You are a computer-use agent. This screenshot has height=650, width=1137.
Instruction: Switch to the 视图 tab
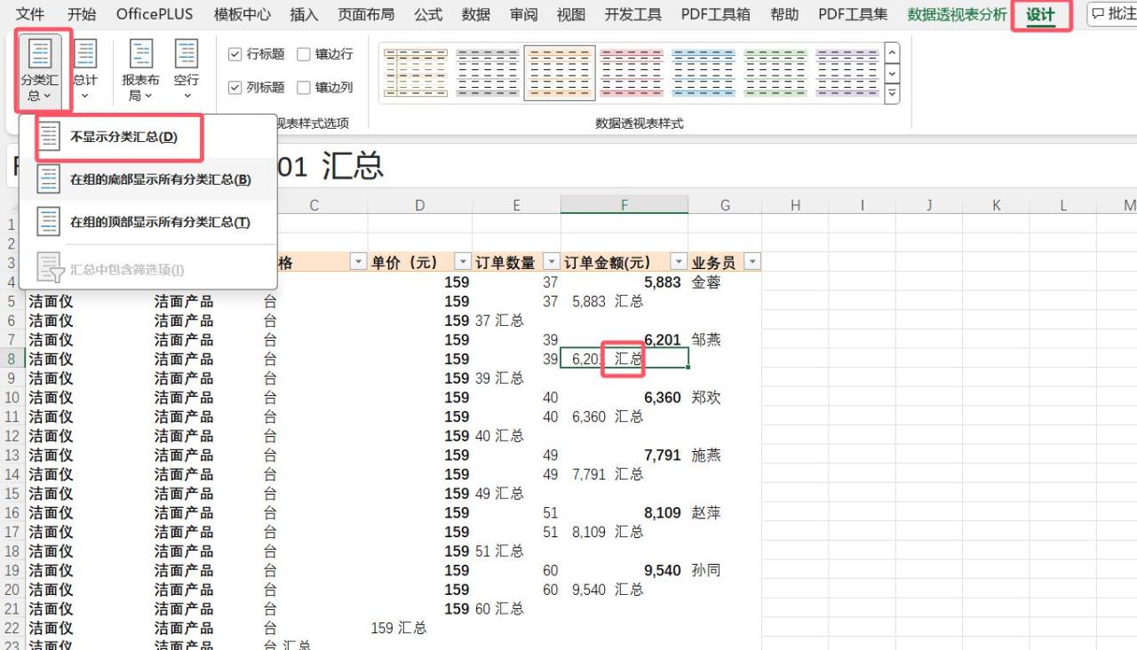coord(571,14)
